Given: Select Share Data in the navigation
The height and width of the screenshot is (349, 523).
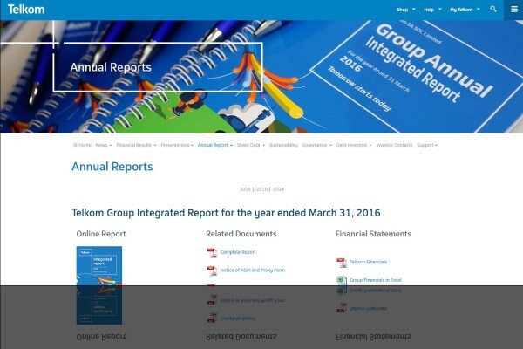Looking at the screenshot, I should 248,145.
